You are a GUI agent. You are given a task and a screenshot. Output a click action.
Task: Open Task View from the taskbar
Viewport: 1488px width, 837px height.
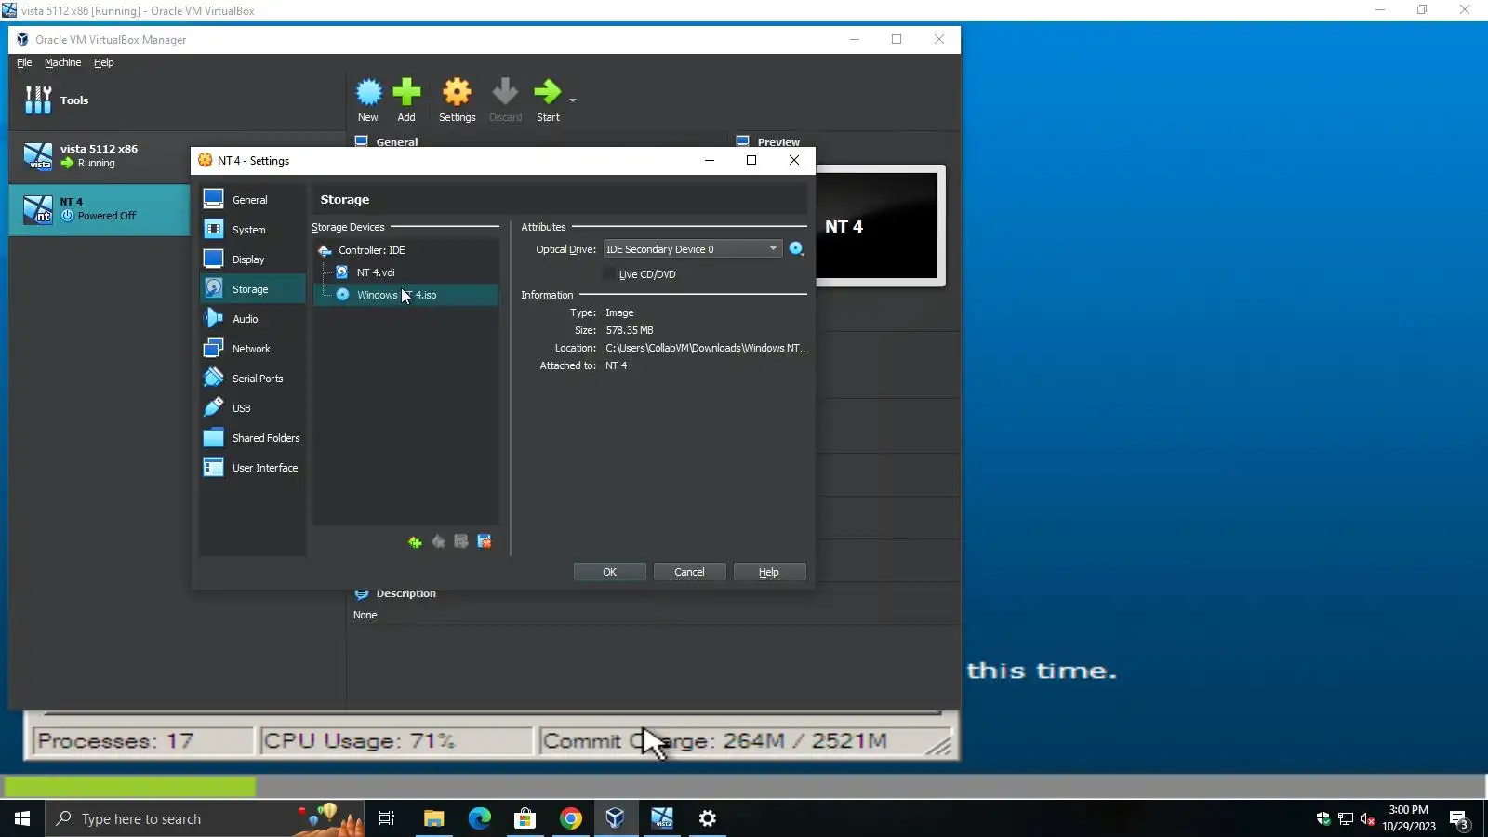coord(387,818)
